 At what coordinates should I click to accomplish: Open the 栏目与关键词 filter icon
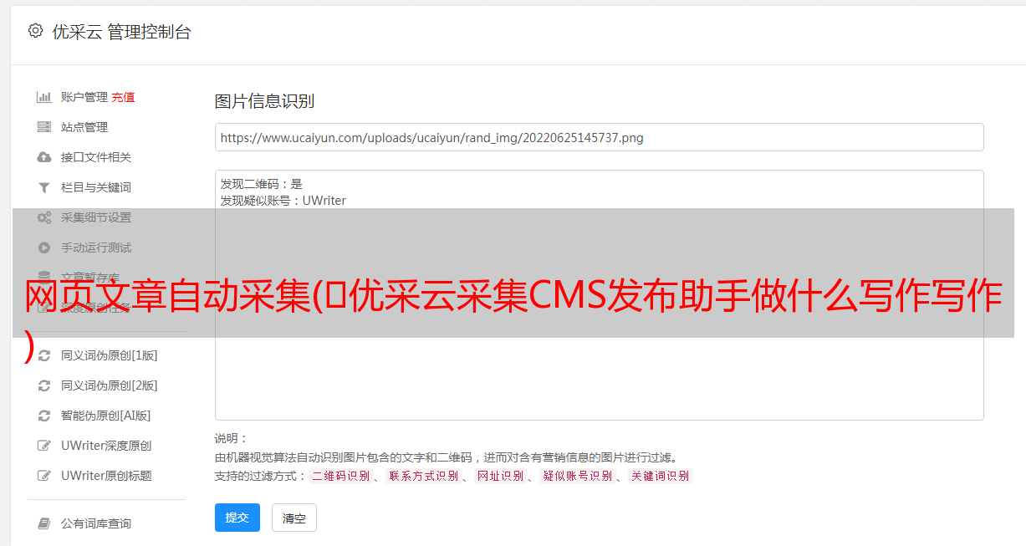coord(44,187)
